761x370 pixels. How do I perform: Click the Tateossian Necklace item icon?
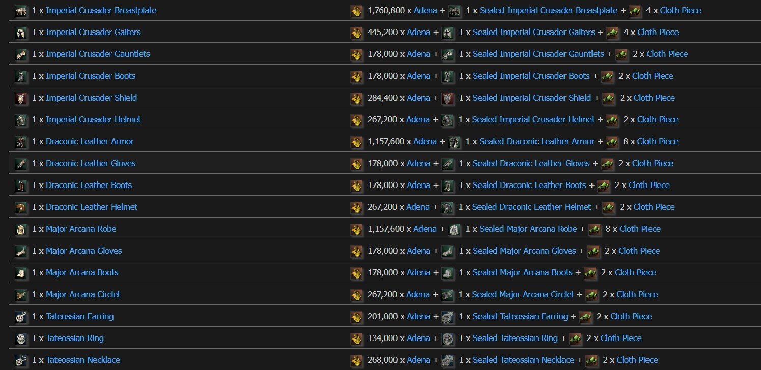(21, 360)
